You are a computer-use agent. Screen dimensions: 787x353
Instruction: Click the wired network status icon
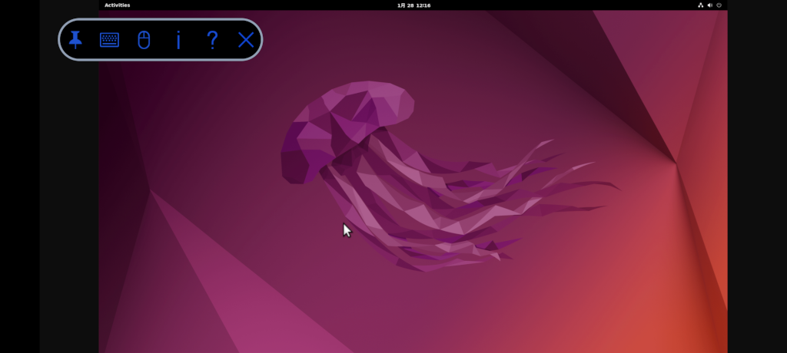700,5
